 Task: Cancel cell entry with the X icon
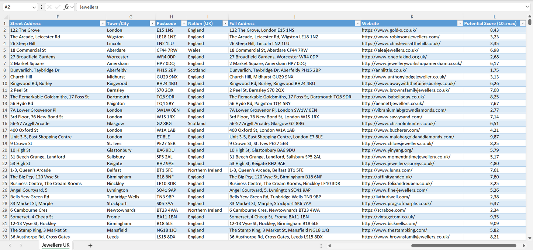49,7
